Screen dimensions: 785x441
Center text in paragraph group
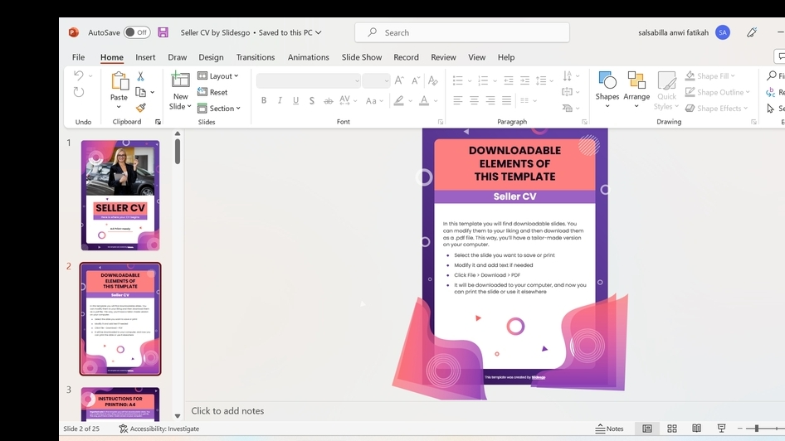(x=474, y=100)
